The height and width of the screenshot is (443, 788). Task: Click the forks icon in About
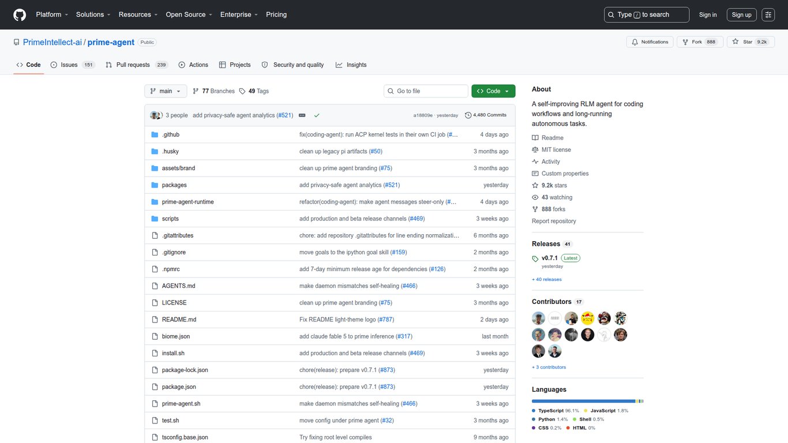tap(535, 209)
